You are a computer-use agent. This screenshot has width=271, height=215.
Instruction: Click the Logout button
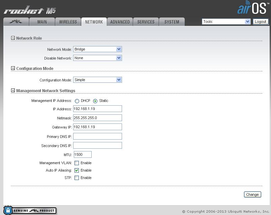click(x=261, y=22)
